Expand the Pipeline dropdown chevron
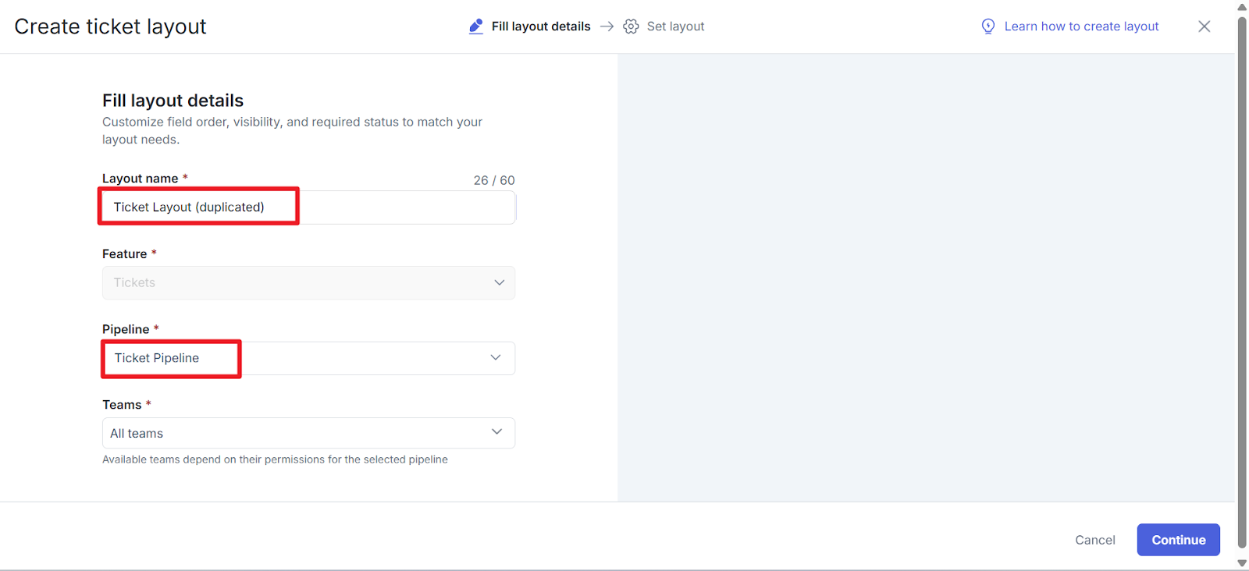The height and width of the screenshot is (571, 1249). tap(496, 358)
